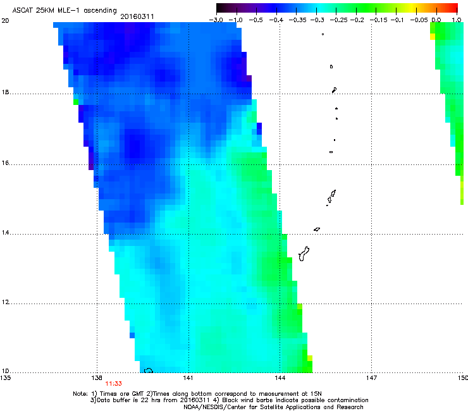Image resolution: width=468 pixels, height=411 pixels.
Task: Click the large Guam island outline below 14N
Action: tap(304, 254)
